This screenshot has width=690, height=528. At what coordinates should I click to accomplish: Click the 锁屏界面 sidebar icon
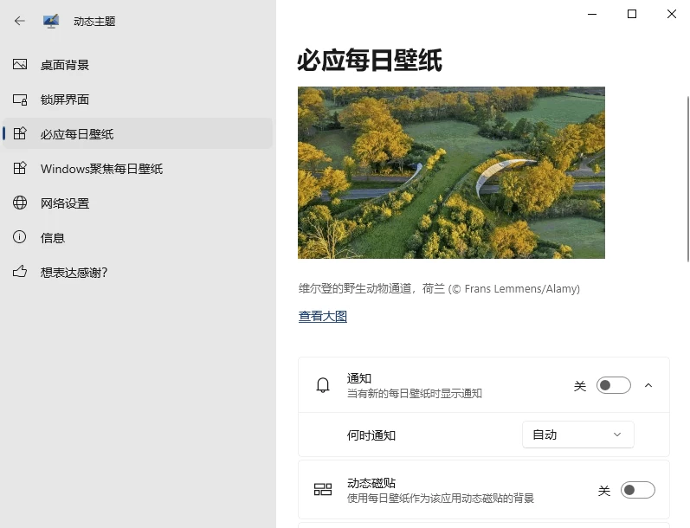20,100
